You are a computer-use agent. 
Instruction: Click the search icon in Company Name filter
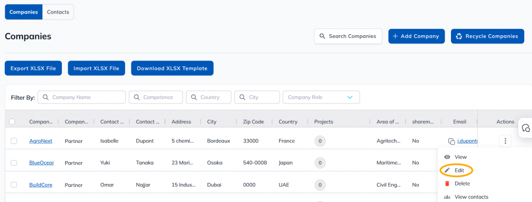click(x=46, y=97)
